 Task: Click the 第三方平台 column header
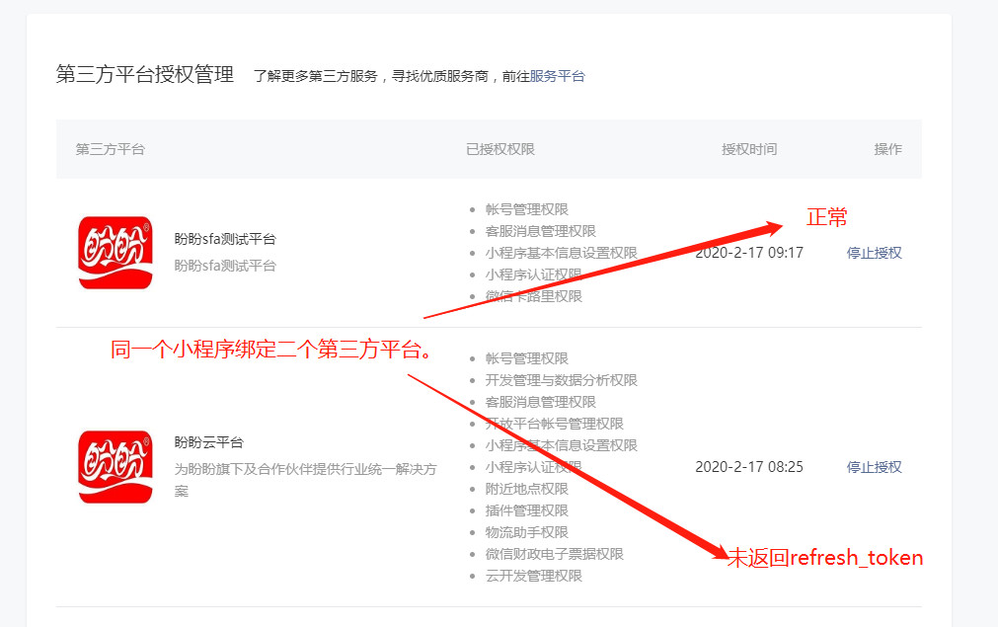[111, 149]
